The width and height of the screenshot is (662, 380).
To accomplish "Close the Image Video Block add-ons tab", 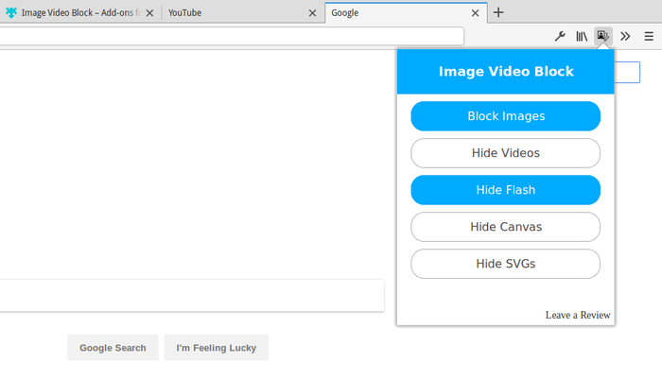I will click(x=149, y=13).
